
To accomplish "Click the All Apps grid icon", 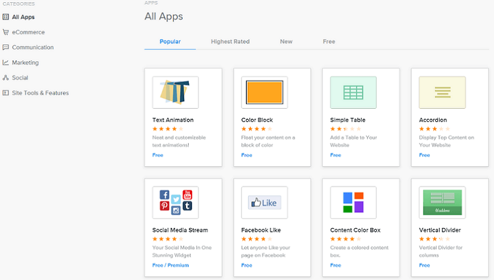I will tap(6, 17).
